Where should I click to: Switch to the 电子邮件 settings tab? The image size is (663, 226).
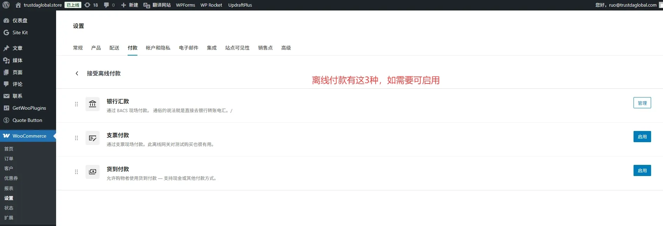[x=189, y=48]
